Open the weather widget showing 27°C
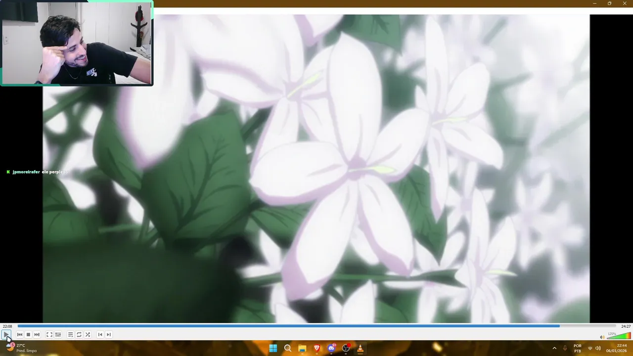This screenshot has width=633, height=356. pyautogui.click(x=21, y=348)
